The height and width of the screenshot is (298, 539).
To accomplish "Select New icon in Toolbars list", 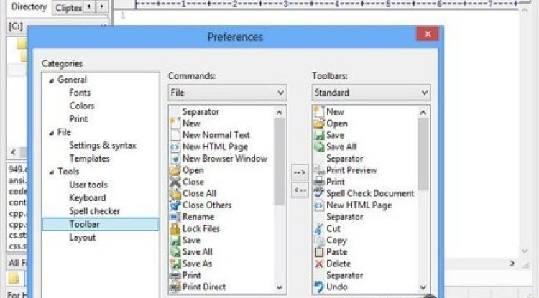I will pyautogui.click(x=319, y=111).
